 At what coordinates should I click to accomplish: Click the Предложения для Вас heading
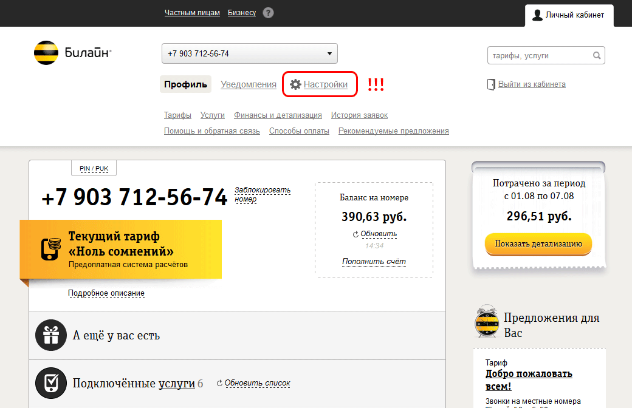(552, 325)
